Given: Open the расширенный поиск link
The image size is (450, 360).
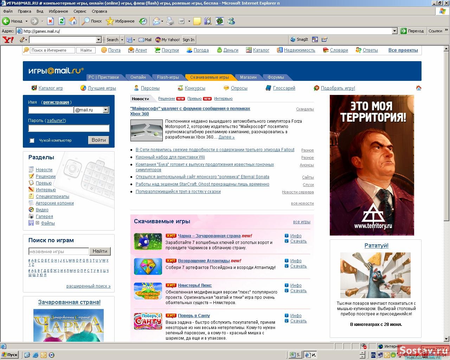Looking at the screenshot, I should [x=88, y=286].
